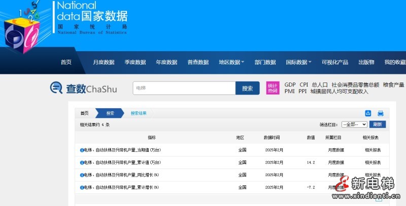Click 月度数据 link in 当期值 row
This screenshot has width=406, height=206.
tap(336, 150)
